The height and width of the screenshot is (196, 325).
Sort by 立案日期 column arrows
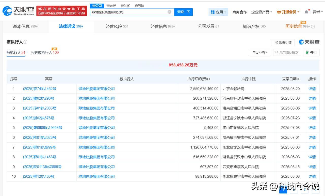tap(298, 79)
